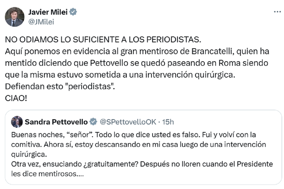Open the @SPettovelloOK handle link

(128, 122)
